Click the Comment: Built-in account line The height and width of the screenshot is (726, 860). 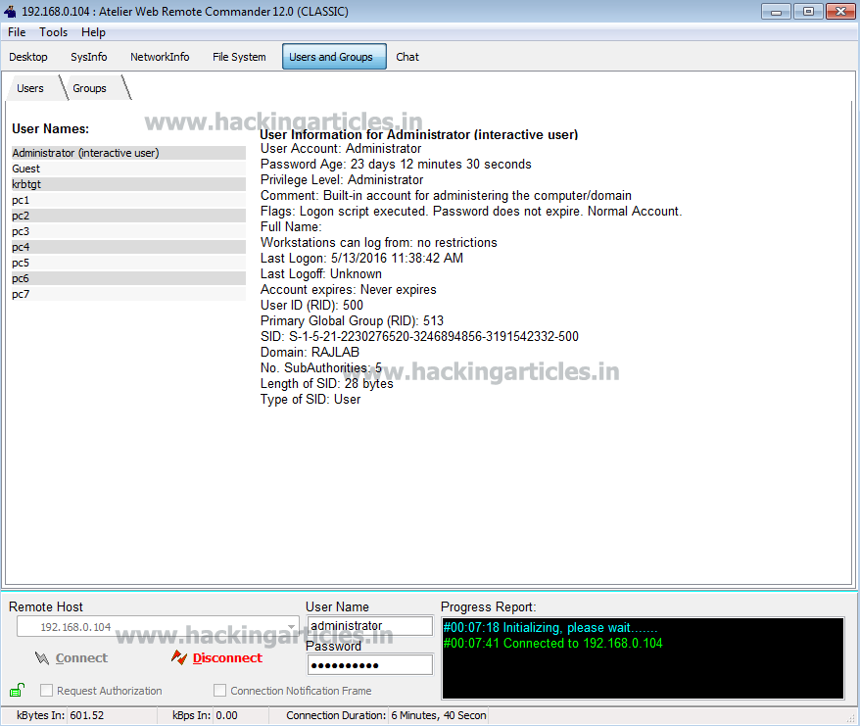(446, 195)
